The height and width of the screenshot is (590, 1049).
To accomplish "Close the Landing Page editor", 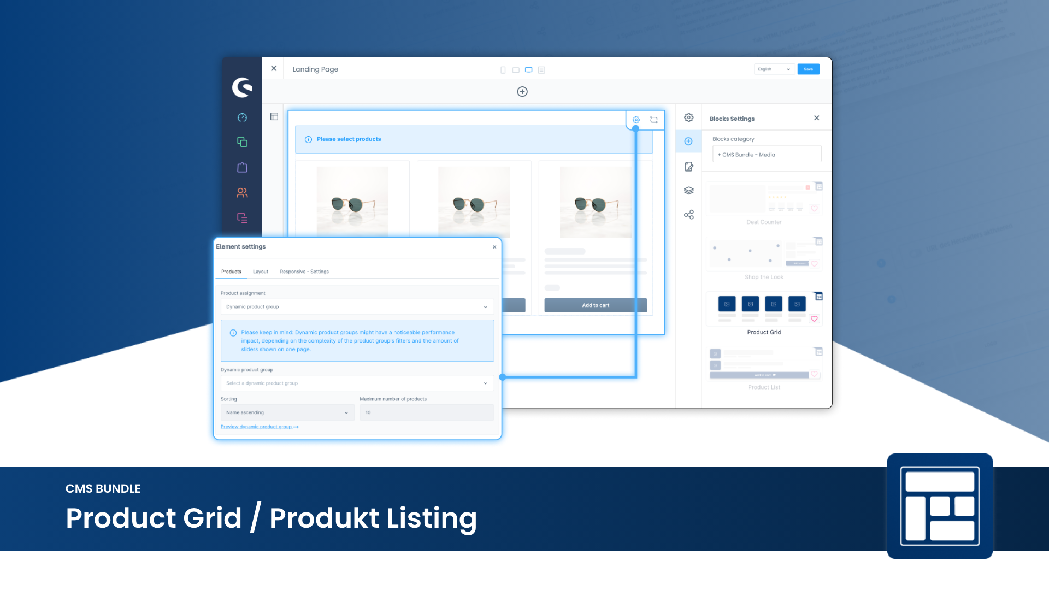I will [274, 68].
